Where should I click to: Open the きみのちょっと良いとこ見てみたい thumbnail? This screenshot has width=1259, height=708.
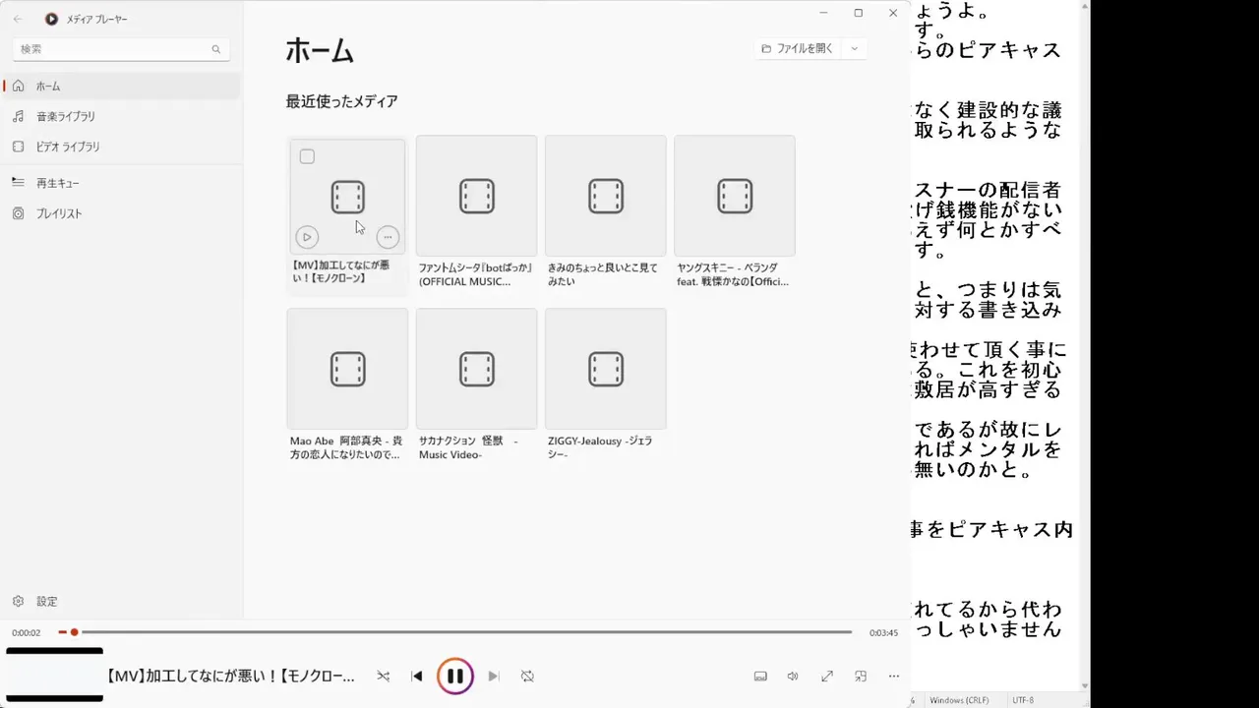[x=605, y=196]
